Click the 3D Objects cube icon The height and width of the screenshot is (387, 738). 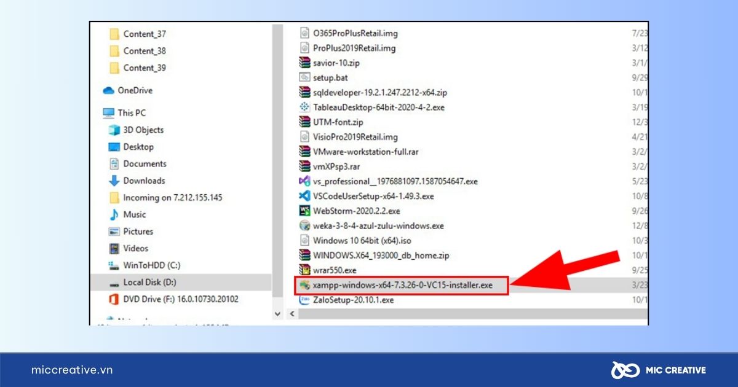click(114, 130)
